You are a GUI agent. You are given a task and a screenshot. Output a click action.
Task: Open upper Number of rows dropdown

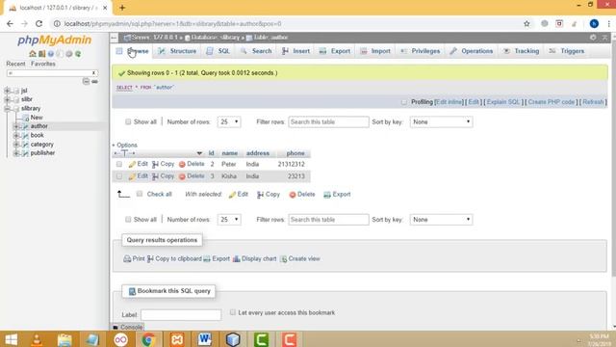coord(229,122)
